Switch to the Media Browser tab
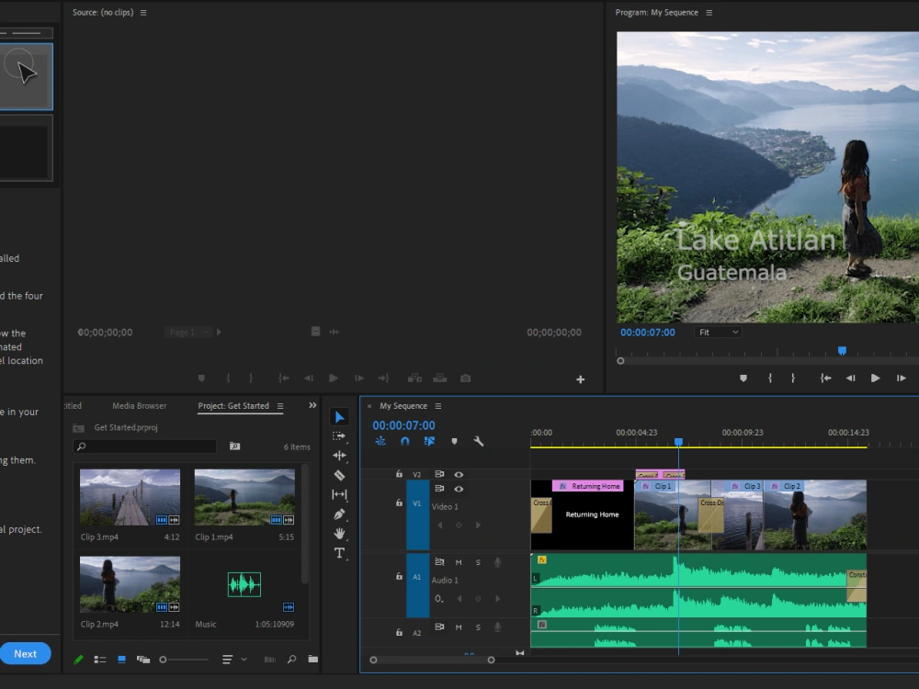This screenshot has width=919, height=689. tap(140, 406)
